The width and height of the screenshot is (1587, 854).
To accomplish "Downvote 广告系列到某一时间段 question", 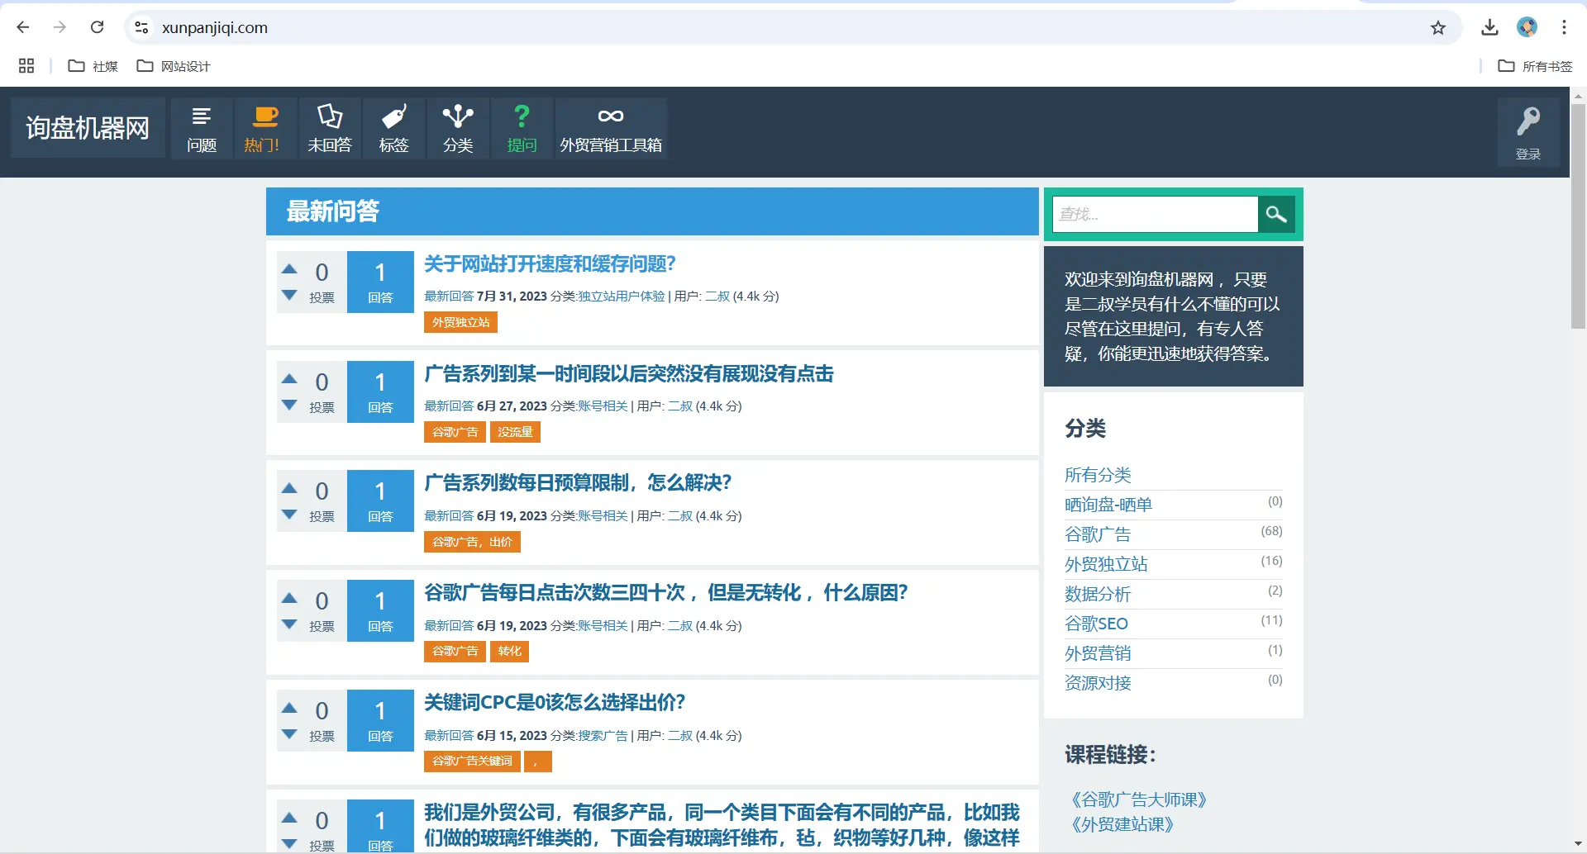I will [289, 405].
